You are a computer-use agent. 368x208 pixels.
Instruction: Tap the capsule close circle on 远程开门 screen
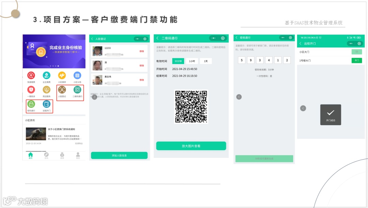359,43
